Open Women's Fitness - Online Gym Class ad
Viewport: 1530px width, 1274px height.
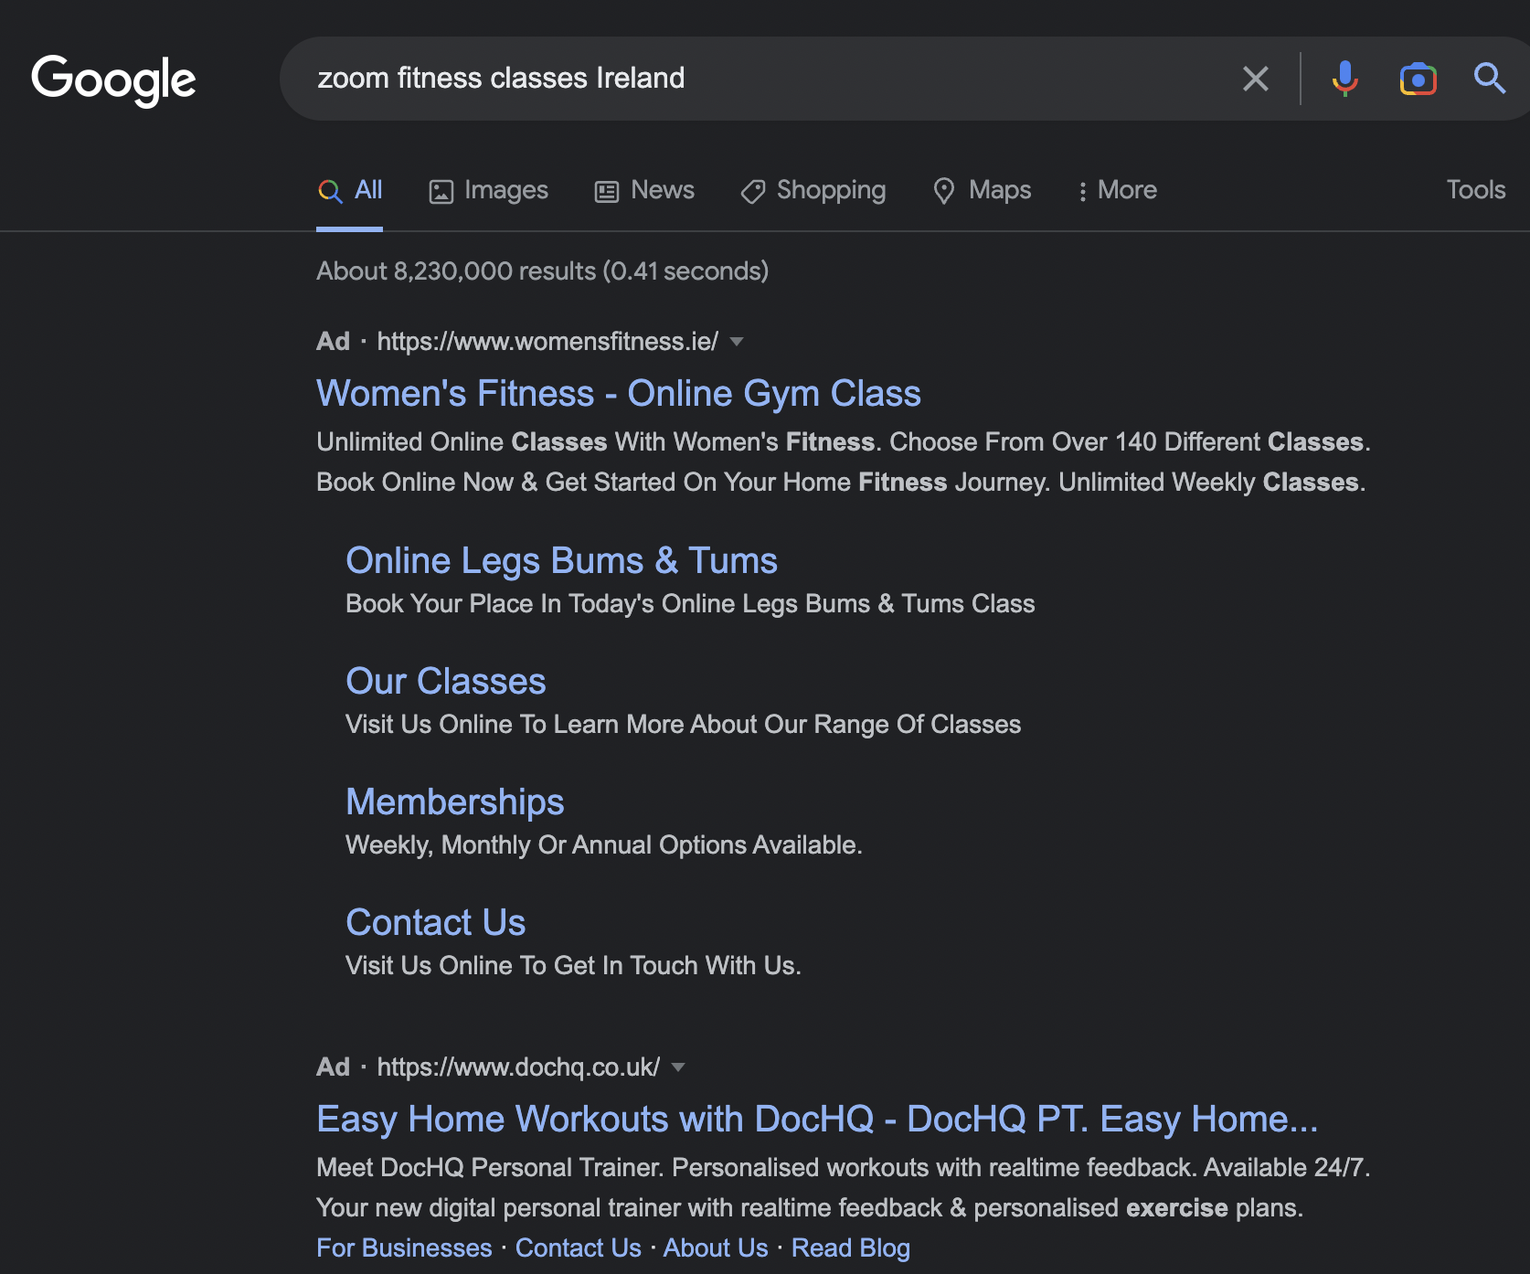[x=619, y=394]
